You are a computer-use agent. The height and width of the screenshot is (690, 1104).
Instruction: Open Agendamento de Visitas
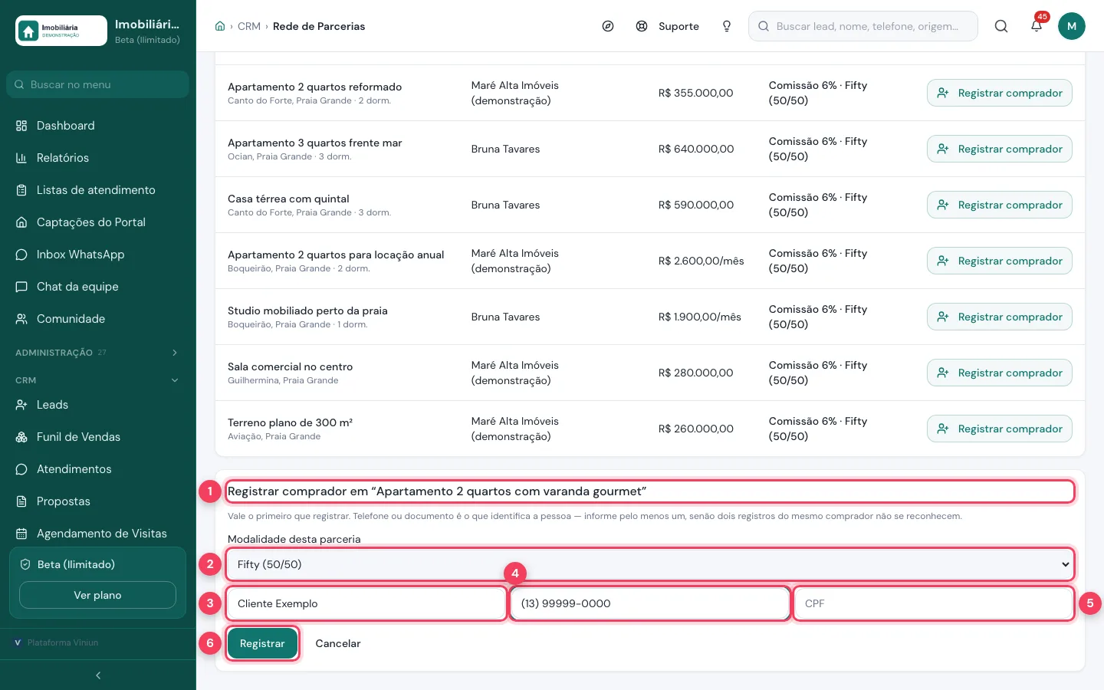[x=98, y=534]
